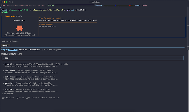The width and height of the screenshot is (189, 112).
Task: Click the 'Automated code review' description
Action: click(31, 73)
